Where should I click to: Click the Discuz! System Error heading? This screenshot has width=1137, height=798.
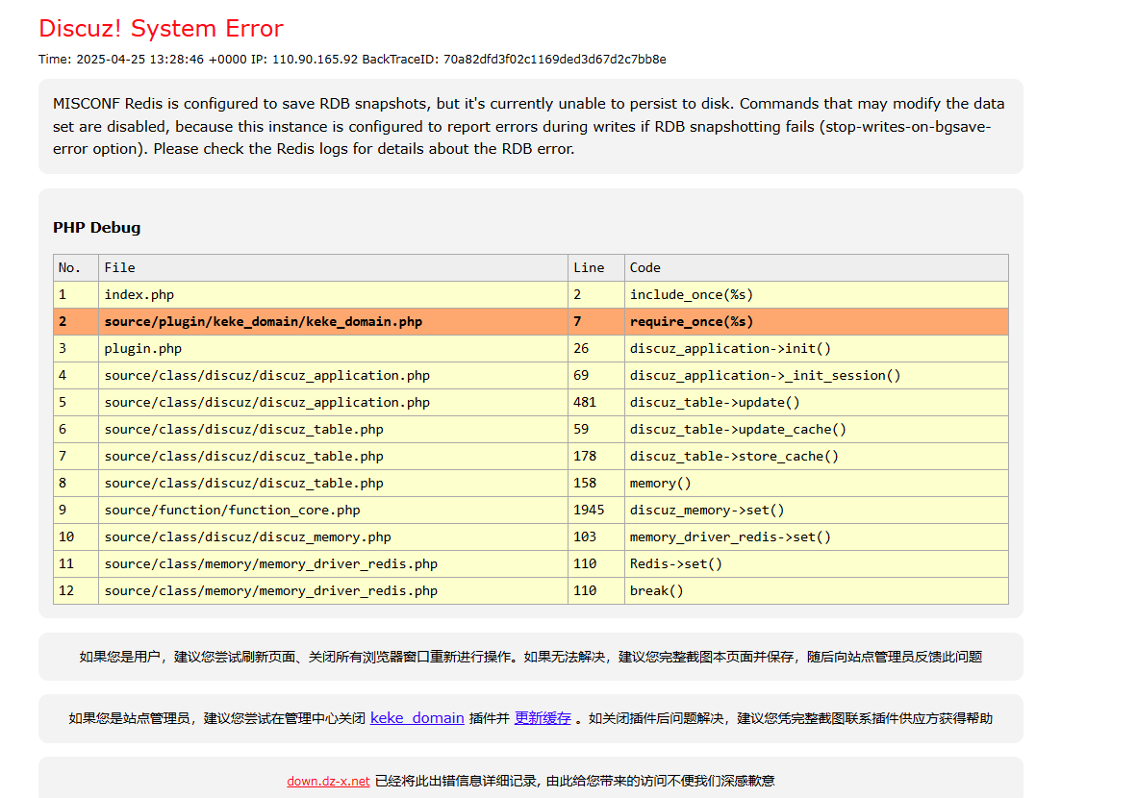(161, 28)
